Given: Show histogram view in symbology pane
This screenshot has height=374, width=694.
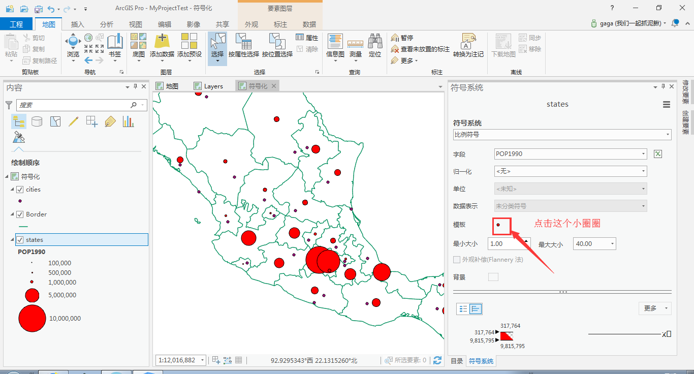Looking at the screenshot, I should tap(476, 308).
